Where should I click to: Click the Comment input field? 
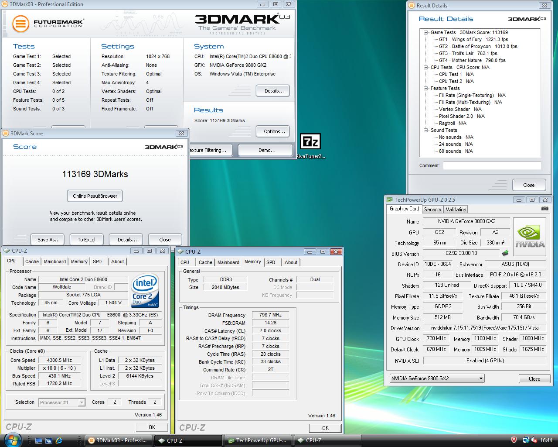coord(492,165)
